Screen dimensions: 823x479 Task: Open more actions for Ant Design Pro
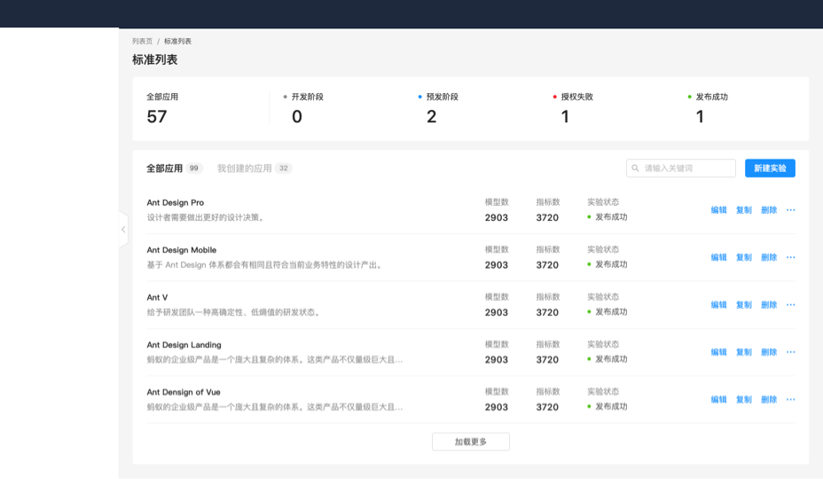click(790, 210)
